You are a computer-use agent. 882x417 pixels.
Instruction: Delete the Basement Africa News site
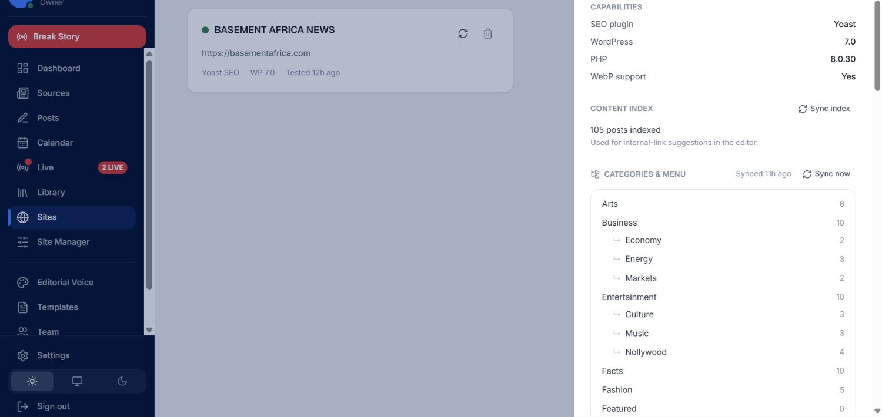tap(487, 33)
